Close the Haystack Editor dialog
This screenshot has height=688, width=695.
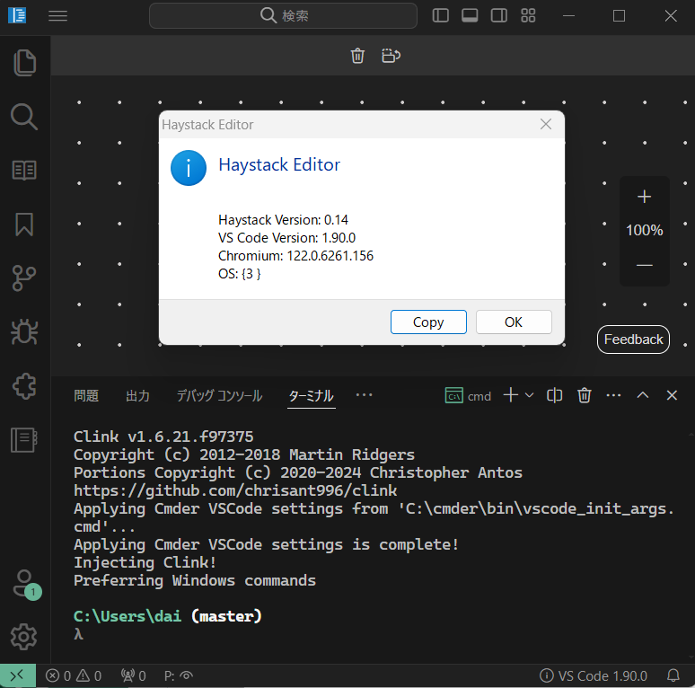tap(546, 124)
